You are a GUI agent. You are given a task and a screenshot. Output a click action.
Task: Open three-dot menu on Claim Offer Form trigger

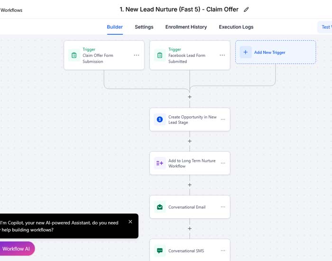(x=137, y=56)
